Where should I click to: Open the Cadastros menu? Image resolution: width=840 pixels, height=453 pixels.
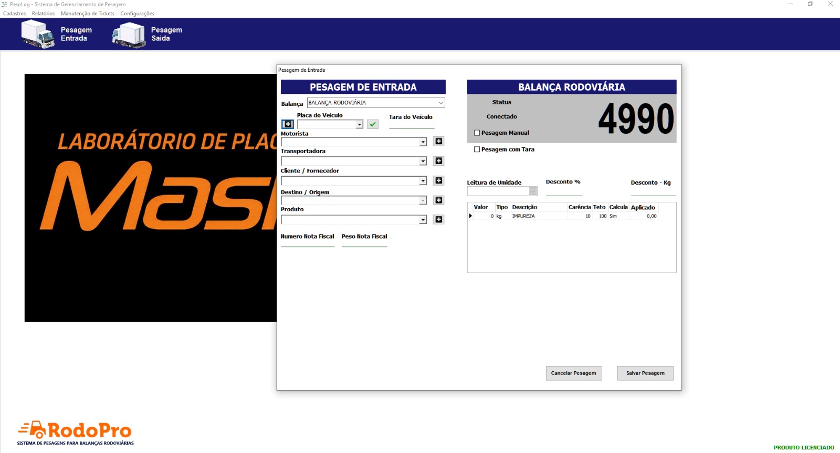[15, 14]
